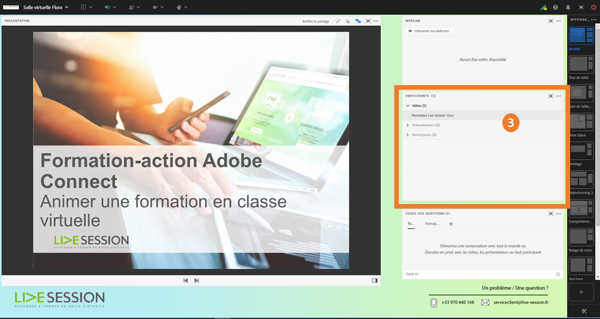
Task: Maximize the Webcam pod
Action: [551, 21]
